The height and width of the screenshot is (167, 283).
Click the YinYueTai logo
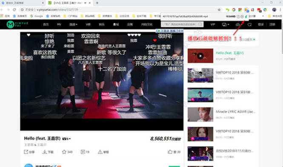pyautogui.click(x=17, y=24)
